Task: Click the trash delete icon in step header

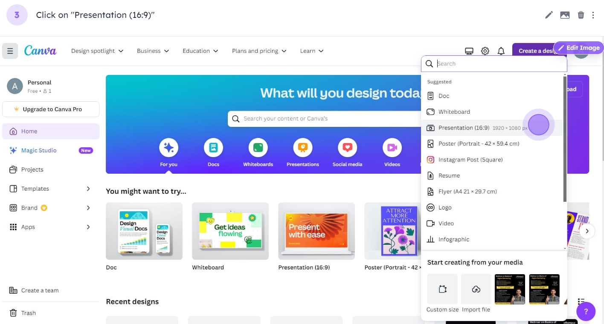Action: coord(581,15)
